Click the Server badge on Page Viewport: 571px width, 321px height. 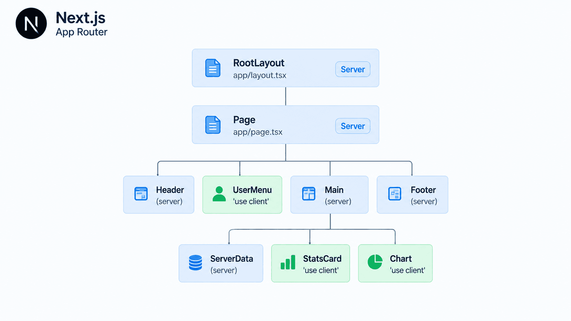coord(353,126)
